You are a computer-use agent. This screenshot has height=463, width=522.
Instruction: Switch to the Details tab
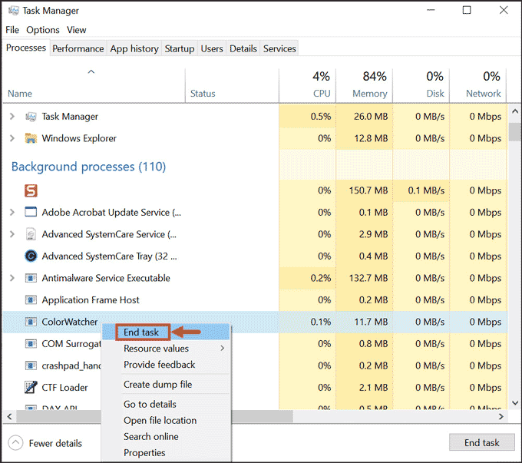pyautogui.click(x=243, y=48)
